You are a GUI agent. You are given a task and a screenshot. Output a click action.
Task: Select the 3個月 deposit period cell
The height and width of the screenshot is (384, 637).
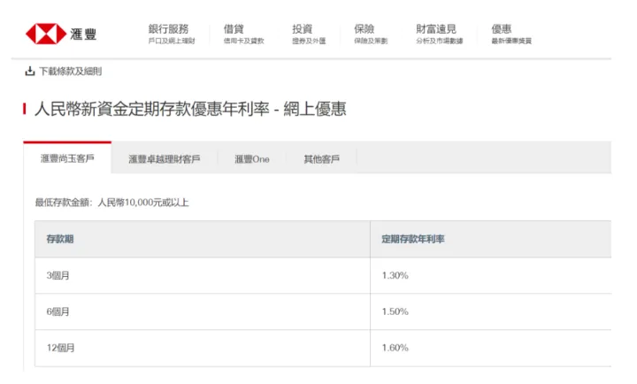pyautogui.click(x=58, y=275)
